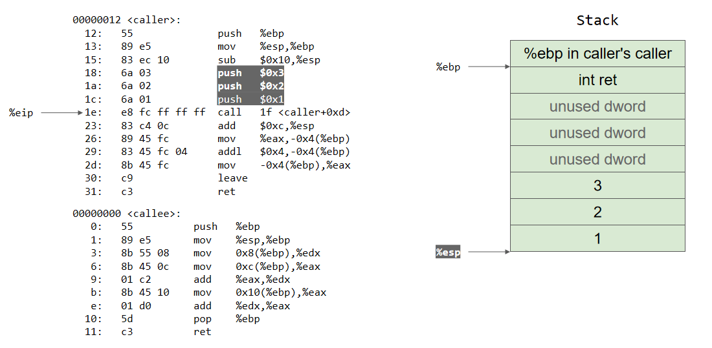Screen dimensions: 712x348
Task: Click the stack cell containing 3
Action: coord(597,186)
